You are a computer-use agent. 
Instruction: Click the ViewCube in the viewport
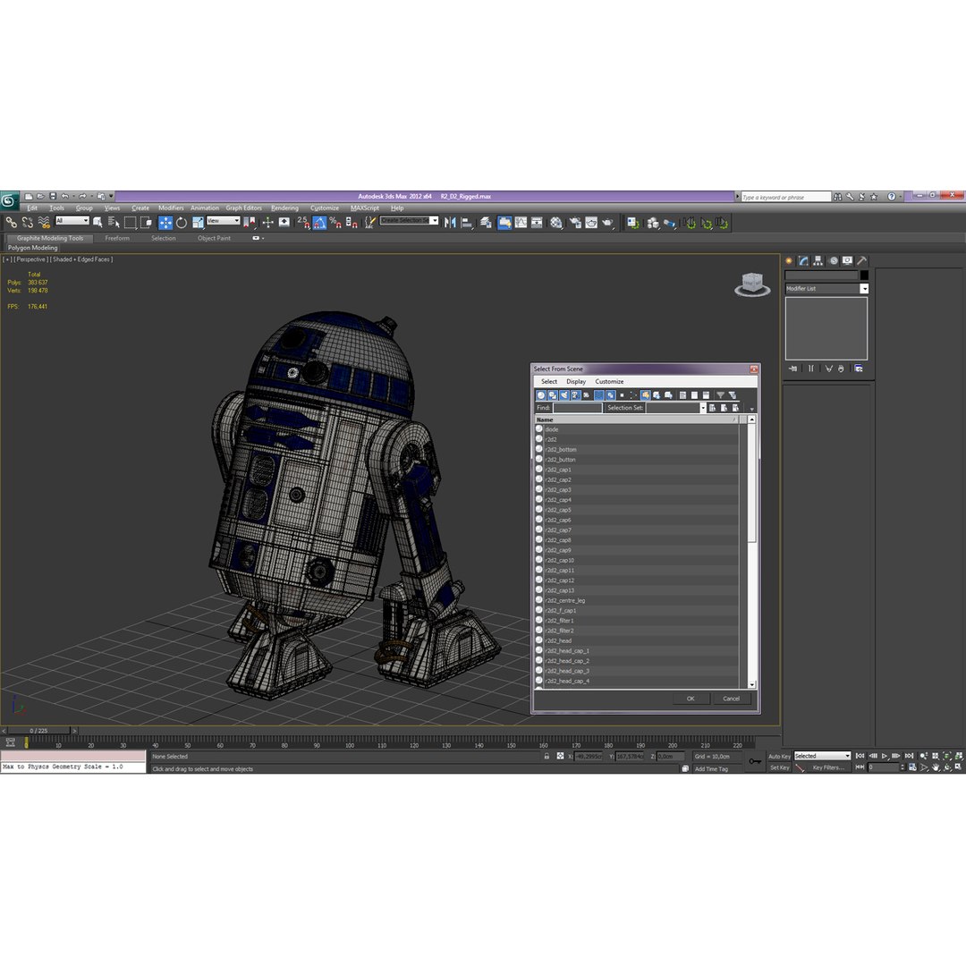coord(752,284)
